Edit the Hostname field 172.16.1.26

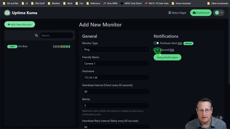tap(116, 77)
